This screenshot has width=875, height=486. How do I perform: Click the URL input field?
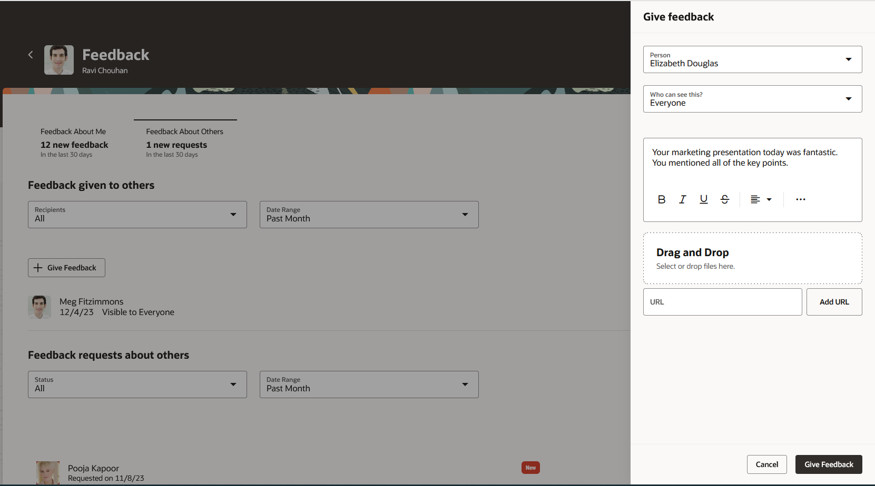tap(722, 301)
